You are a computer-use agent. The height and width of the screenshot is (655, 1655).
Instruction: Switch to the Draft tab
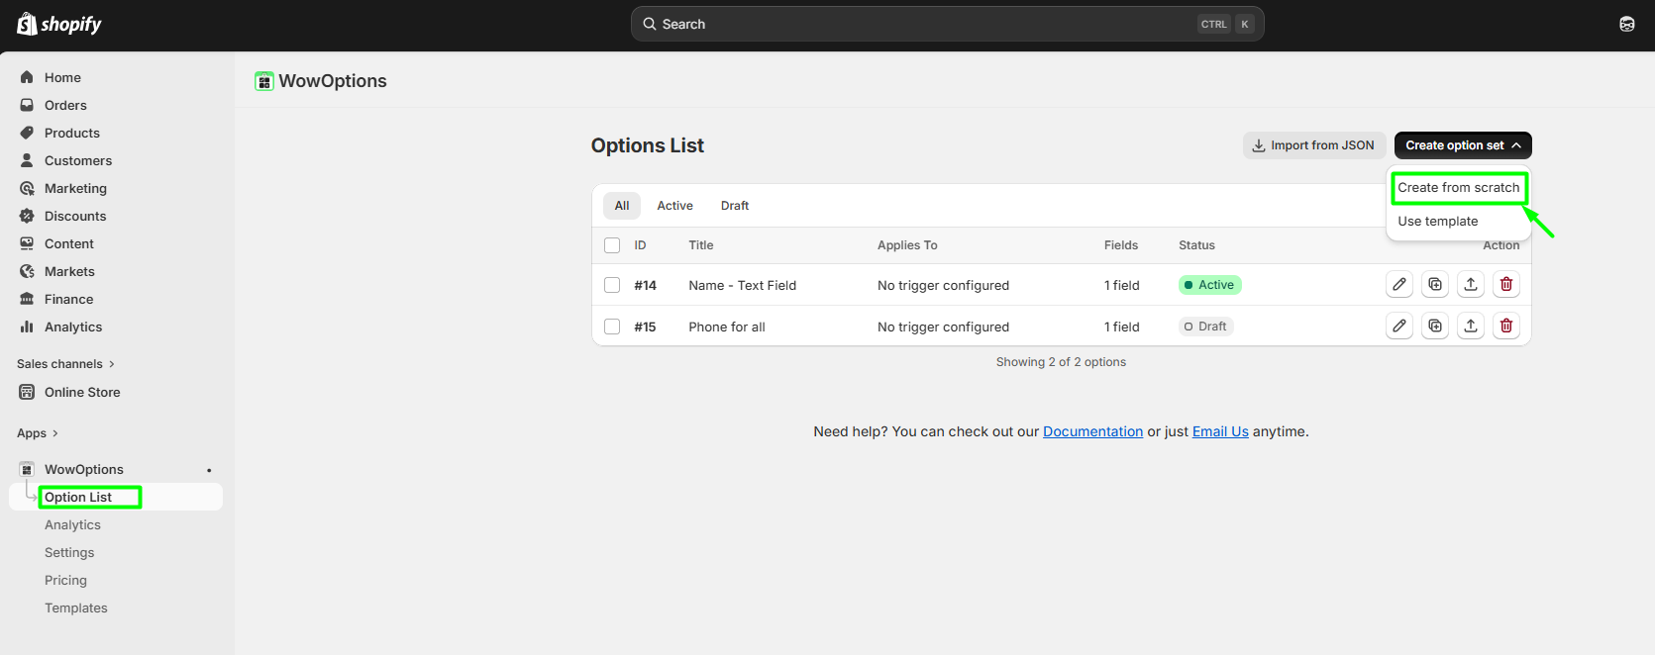(734, 206)
